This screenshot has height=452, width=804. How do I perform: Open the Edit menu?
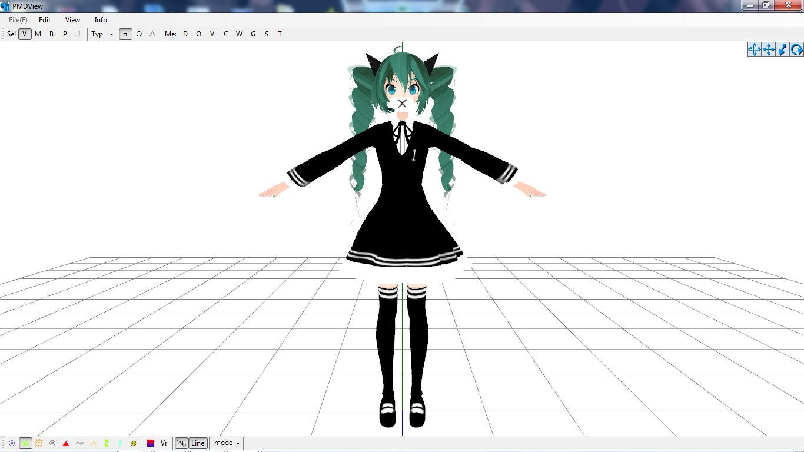(45, 20)
